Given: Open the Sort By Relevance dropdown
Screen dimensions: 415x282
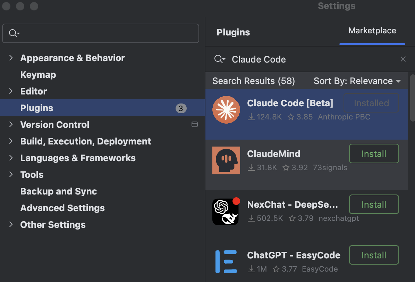Looking at the screenshot, I should [357, 81].
